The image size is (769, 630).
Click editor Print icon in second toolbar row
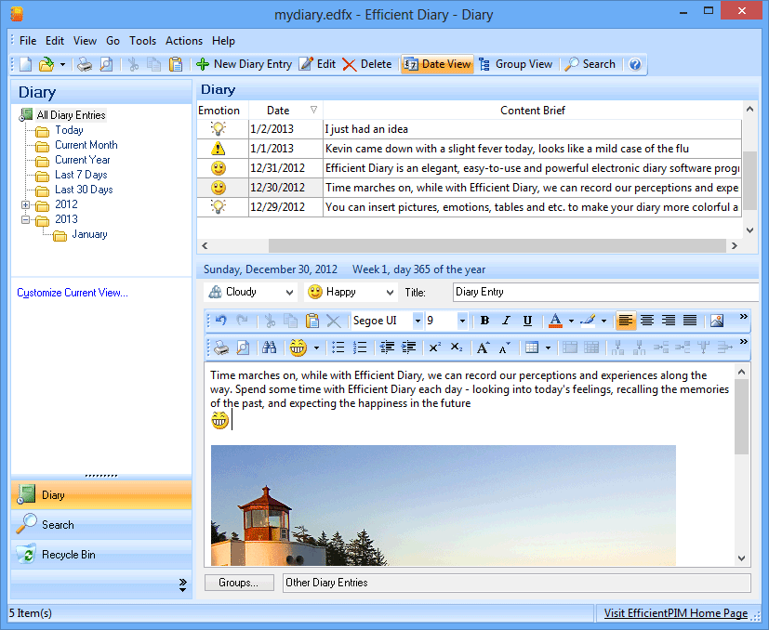pyautogui.click(x=221, y=348)
